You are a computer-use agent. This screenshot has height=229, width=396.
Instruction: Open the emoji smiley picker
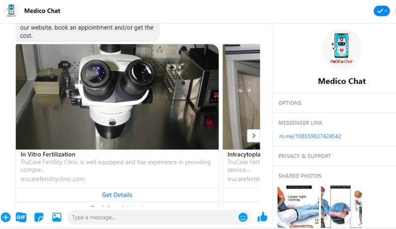243,217
